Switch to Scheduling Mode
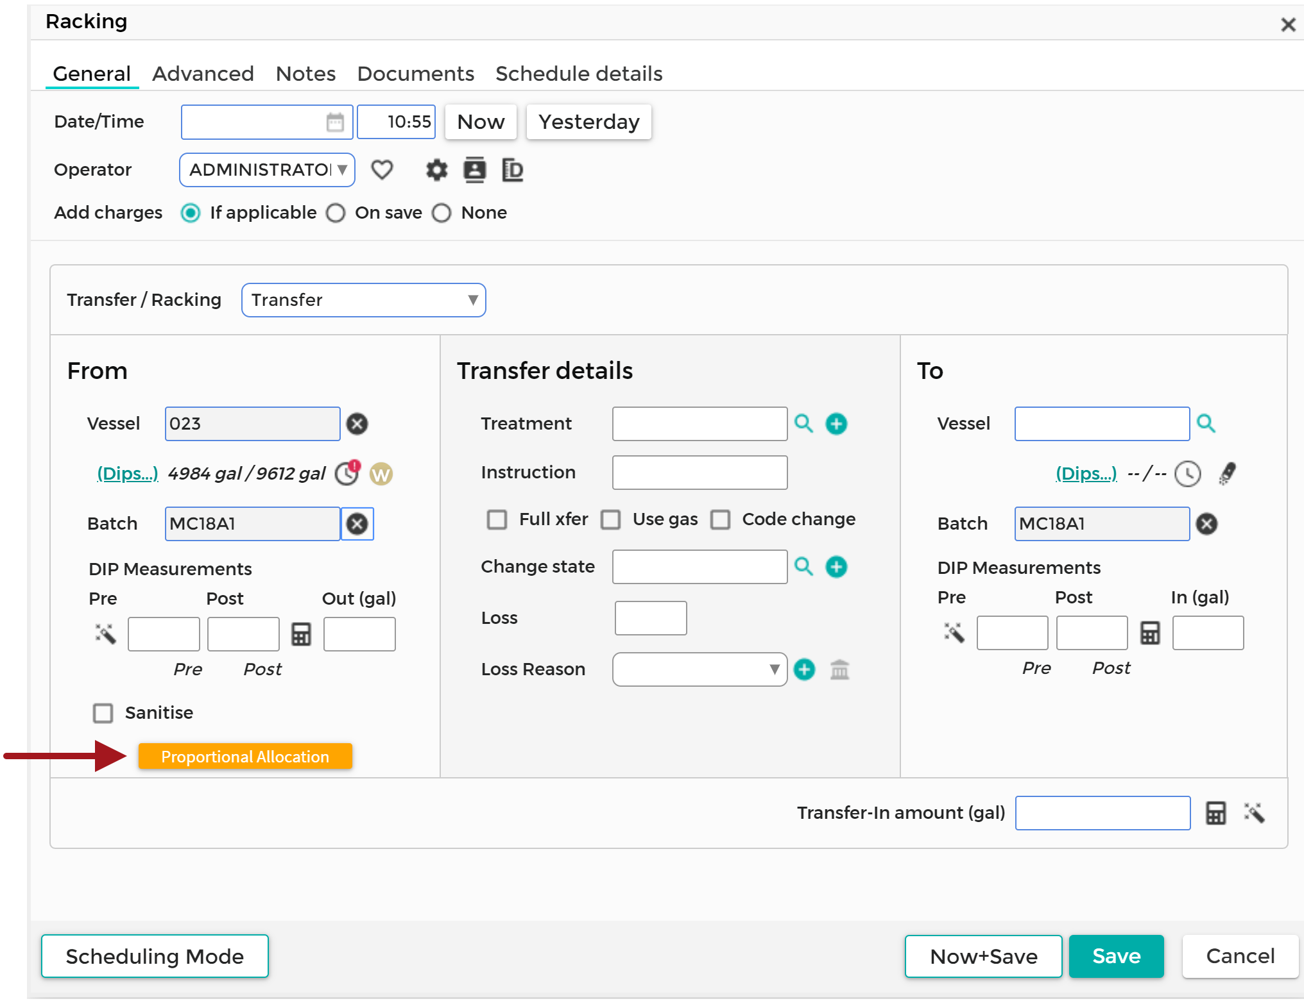Screen dimensions: 1304x1008 (x=155, y=956)
